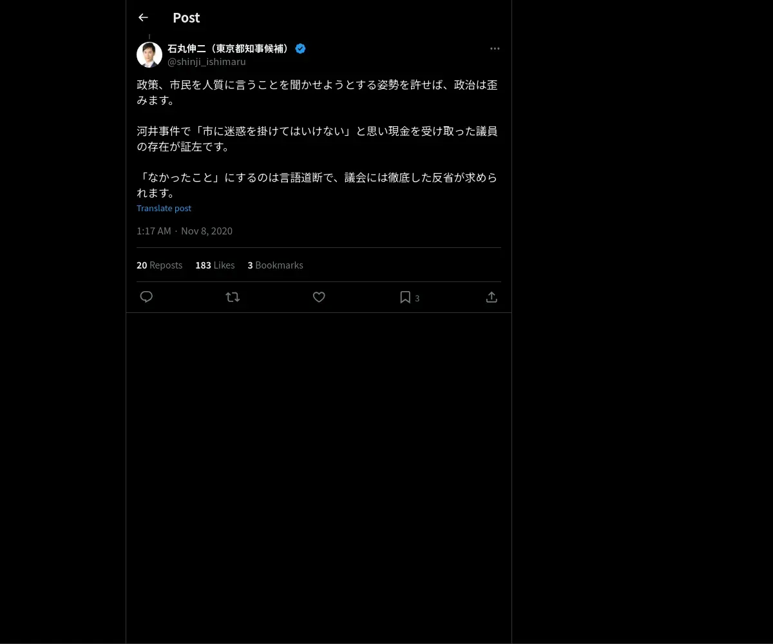
Task: View the 20 Reposts list
Action: coord(159,265)
